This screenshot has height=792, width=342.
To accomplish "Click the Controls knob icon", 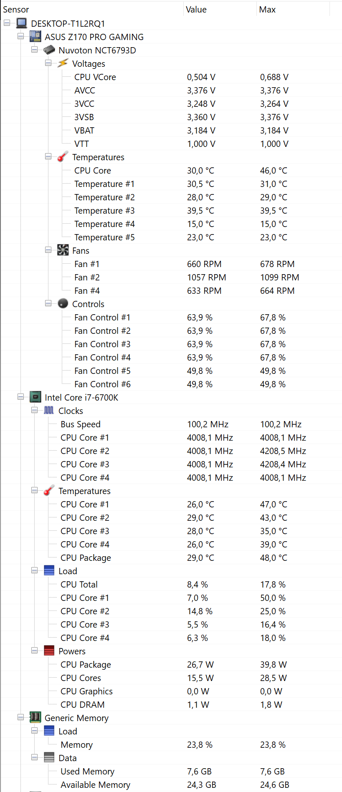I will click(x=63, y=304).
